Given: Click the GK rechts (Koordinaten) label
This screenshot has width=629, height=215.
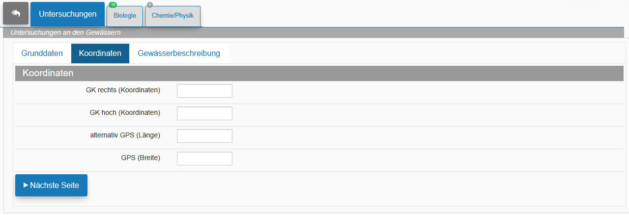Looking at the screenshot, I should (x=123, y=90).
